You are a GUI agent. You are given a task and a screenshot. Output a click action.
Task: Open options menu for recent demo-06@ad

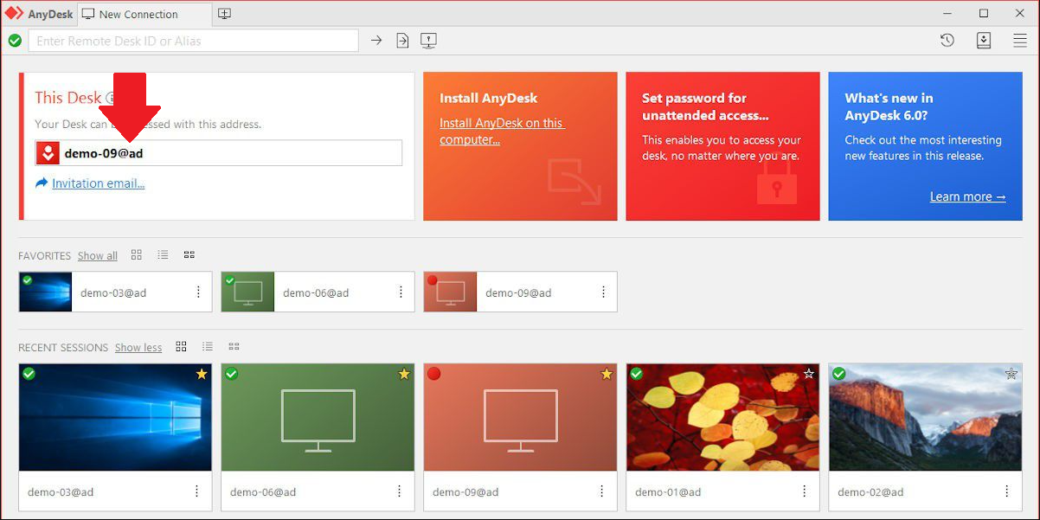(x=399, y=491)
